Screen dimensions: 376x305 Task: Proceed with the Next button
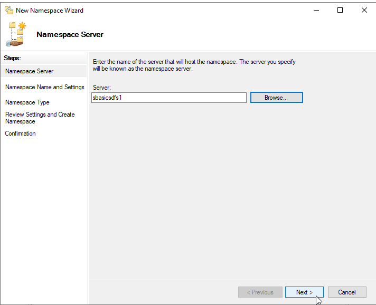(x=304, y=292)
